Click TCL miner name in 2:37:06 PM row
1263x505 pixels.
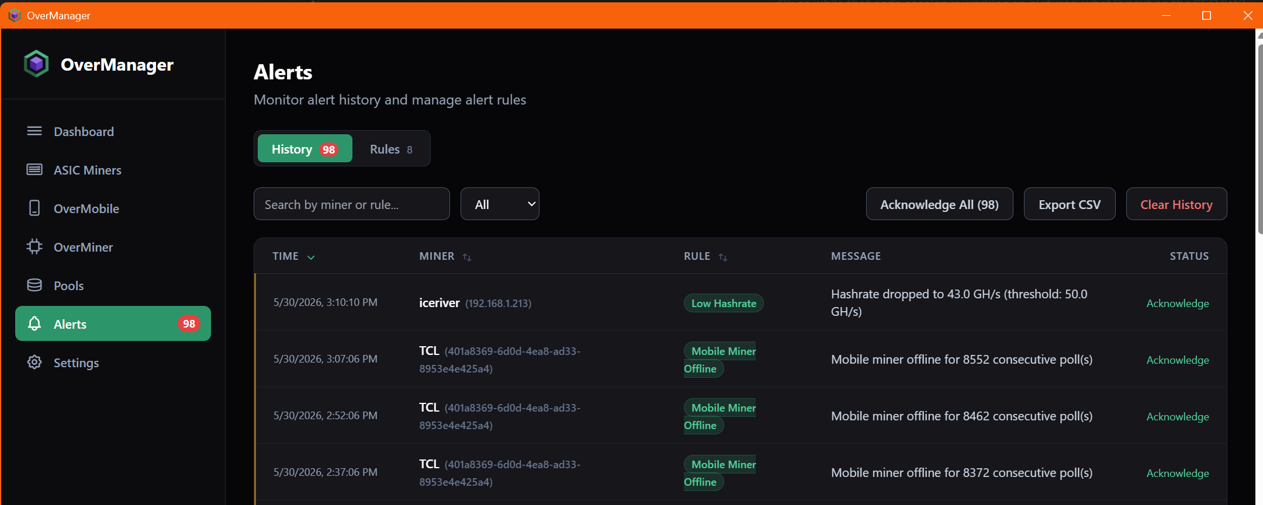[x=429, y=464]
